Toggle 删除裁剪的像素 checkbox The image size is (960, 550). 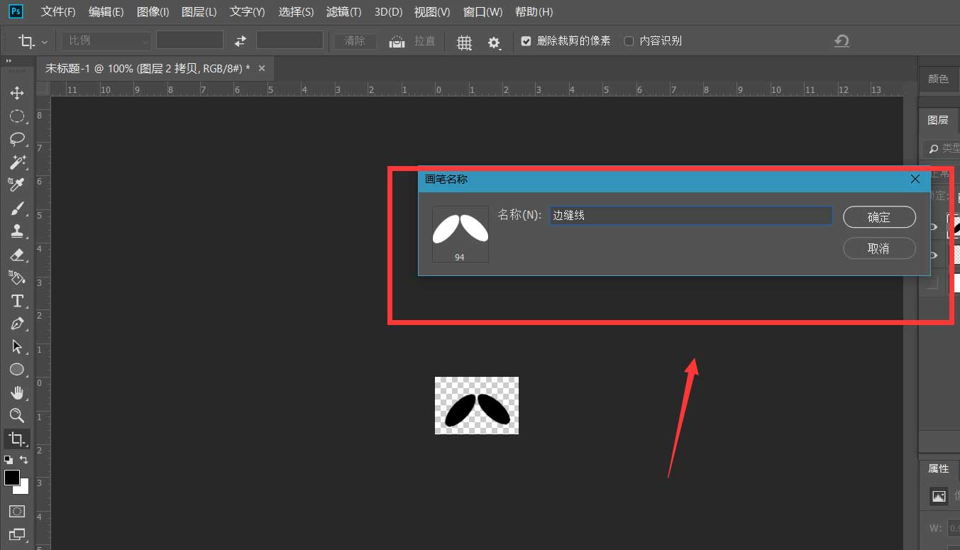pyautogui.click(x=526, y=41)
